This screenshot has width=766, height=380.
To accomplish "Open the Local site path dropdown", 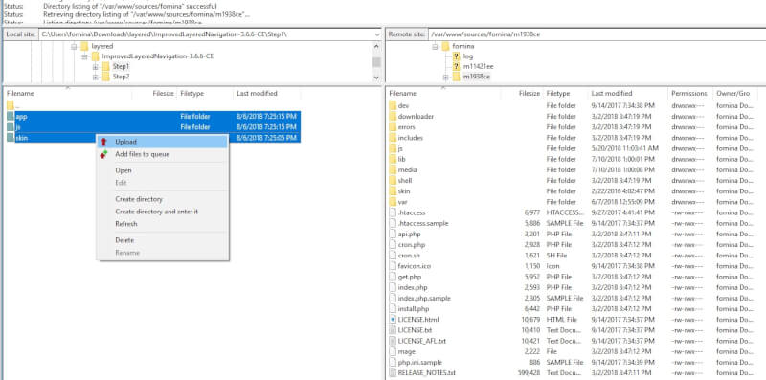I will pyautogui.click(x=377, y=34).
